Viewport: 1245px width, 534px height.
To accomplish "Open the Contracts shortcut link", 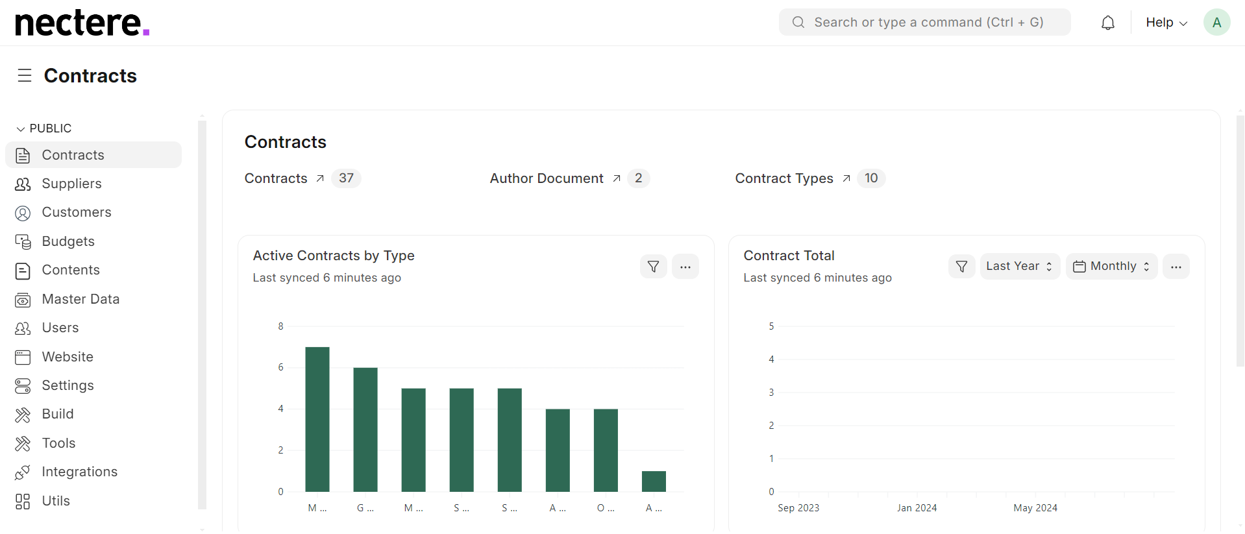I will (276, 178).
